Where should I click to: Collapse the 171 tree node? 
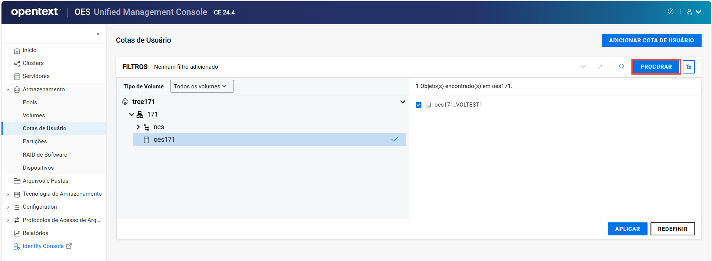click(x=131, y=114)
